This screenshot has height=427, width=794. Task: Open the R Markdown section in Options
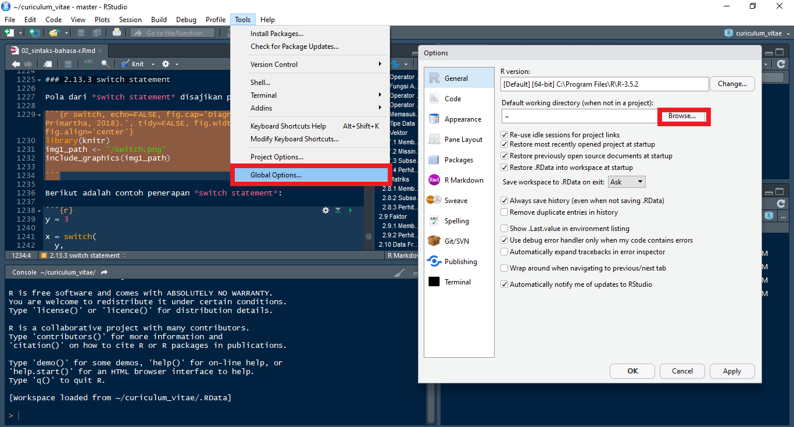pos(463,180)
